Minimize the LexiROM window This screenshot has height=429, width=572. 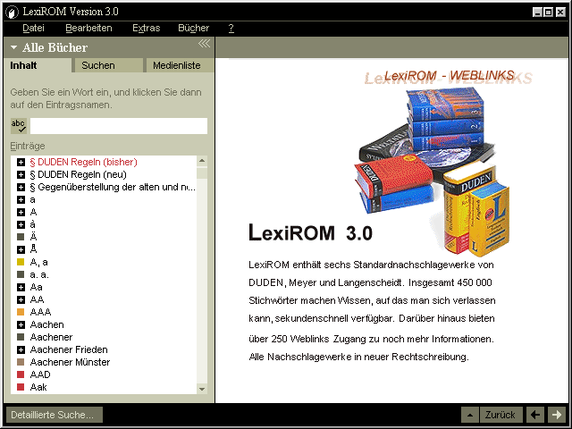537,13
